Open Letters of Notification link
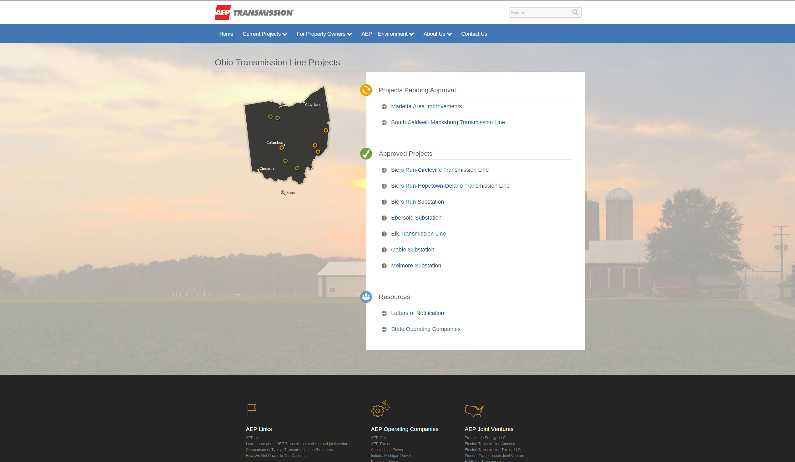Viewport: 795px width, 462px height. [417, 313]
